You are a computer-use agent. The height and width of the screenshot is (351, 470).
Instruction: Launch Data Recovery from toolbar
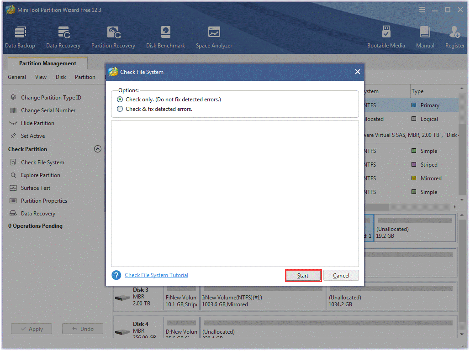(x=63, y=37)
